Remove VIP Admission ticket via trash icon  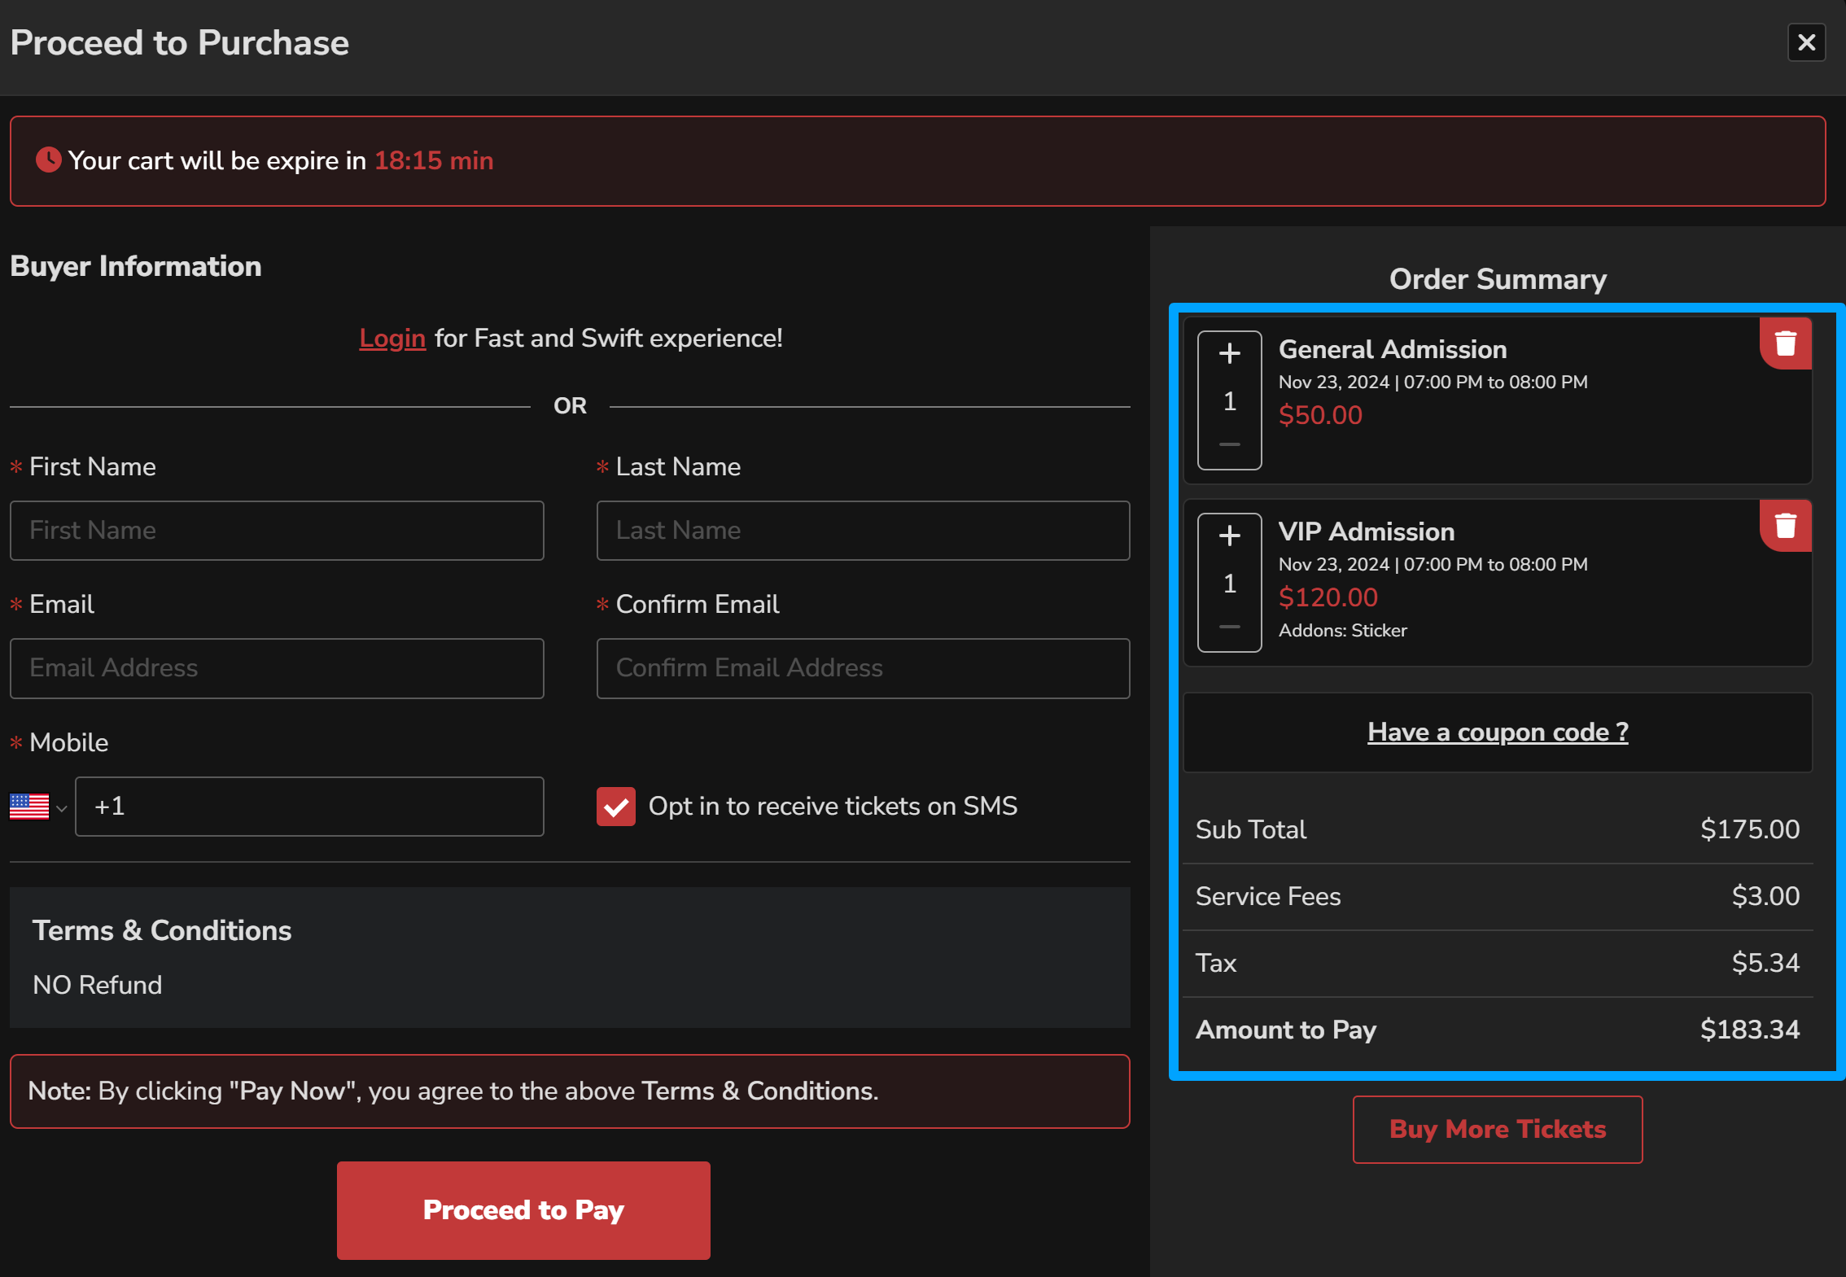pos(1785,526)
